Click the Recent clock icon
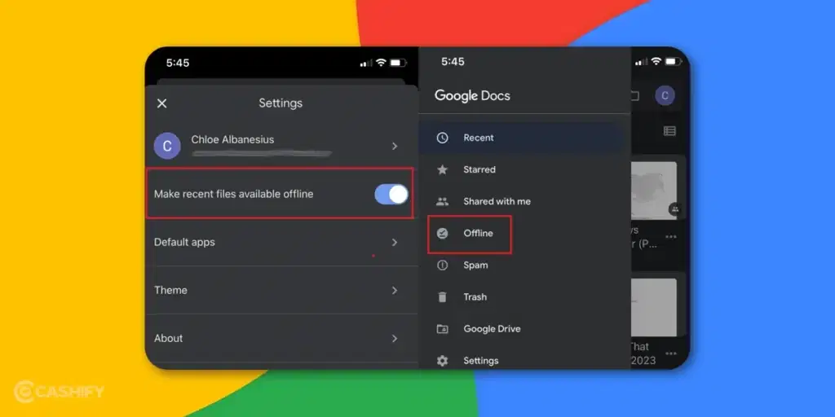This screenshot has width=835, height=417. point(443,138)
